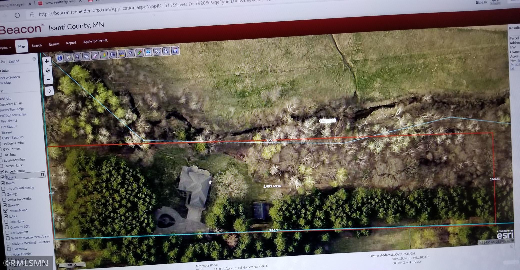Enable the Easements layer checkbox
The image size is (520, 270).
9,249
